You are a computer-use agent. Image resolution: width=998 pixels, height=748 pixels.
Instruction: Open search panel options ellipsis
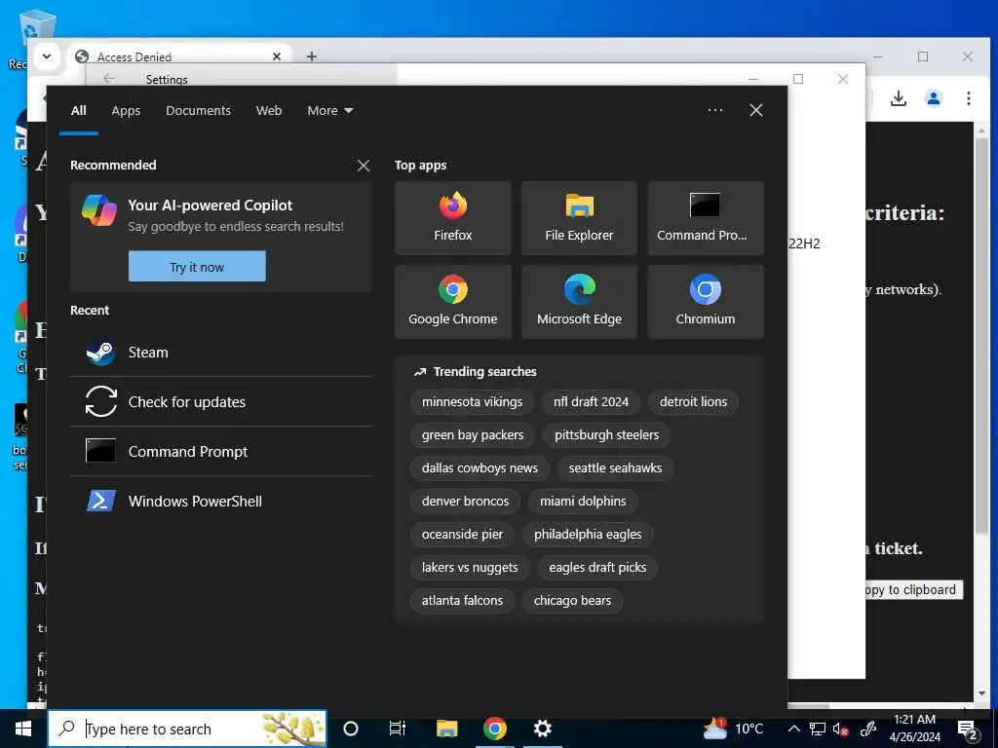[x=715, y=110]
